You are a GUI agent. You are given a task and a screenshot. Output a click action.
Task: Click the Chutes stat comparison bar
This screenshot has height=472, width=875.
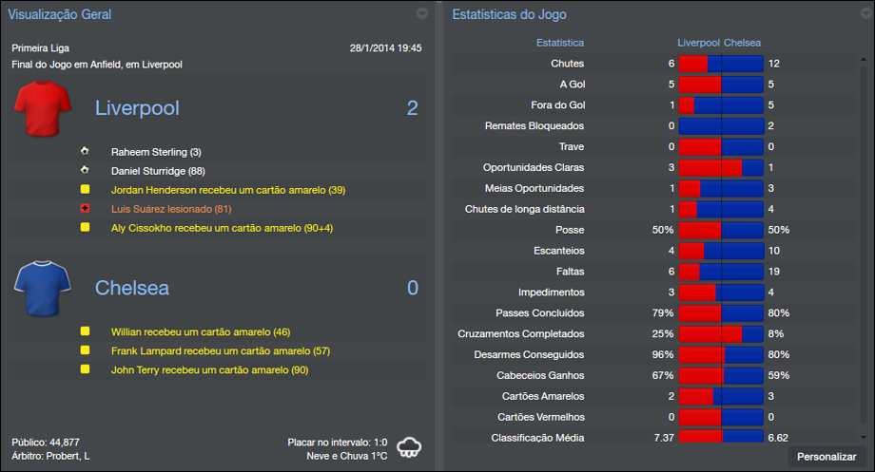[721, 64]
